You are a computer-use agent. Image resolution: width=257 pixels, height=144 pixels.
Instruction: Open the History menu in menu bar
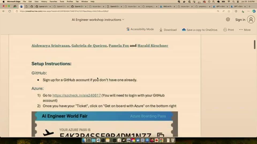click(x=44, y=2)
